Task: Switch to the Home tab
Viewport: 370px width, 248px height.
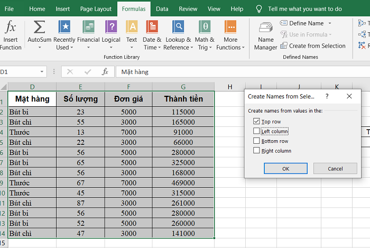Action: point(37,9)
